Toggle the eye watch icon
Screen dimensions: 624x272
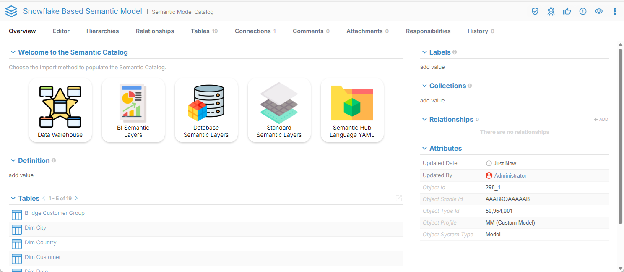point(599,11)
